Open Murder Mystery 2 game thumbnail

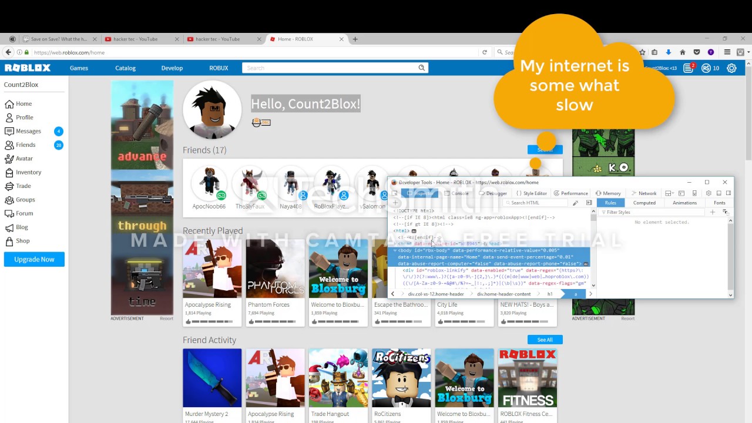click(x=212, y=378)
